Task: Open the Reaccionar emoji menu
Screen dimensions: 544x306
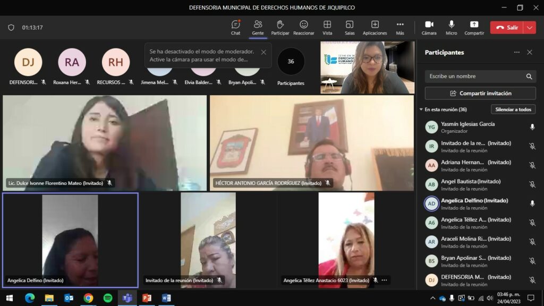Action: 303,27
